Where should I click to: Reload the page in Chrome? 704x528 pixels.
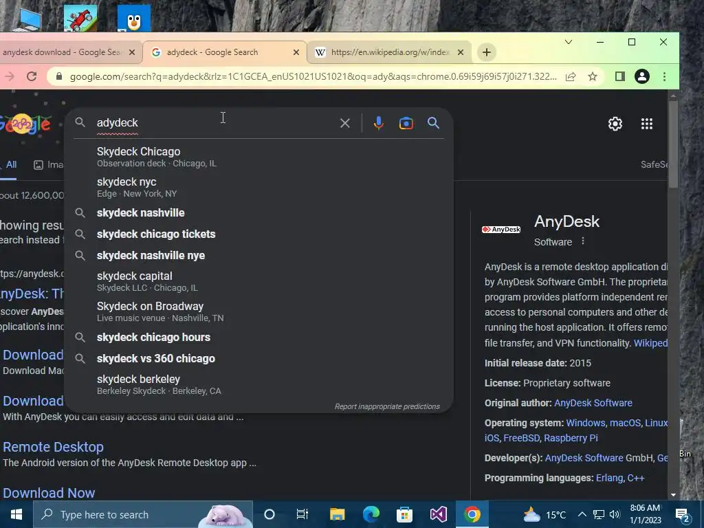[32, 76]
